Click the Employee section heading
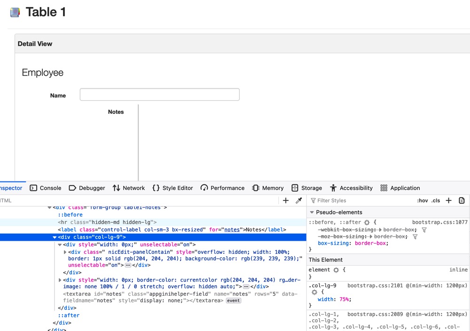 coord(43,72)
